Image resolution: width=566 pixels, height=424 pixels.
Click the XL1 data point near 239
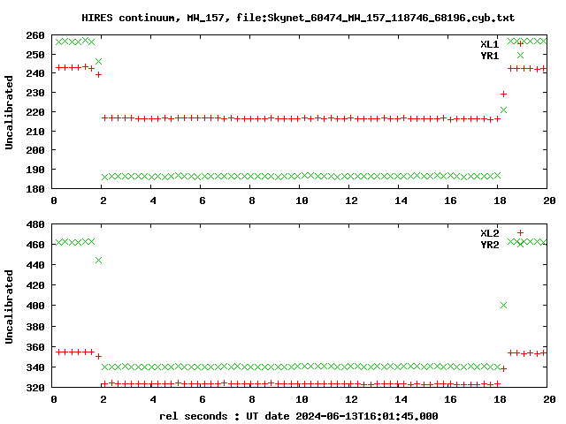(x=98, y=74)
